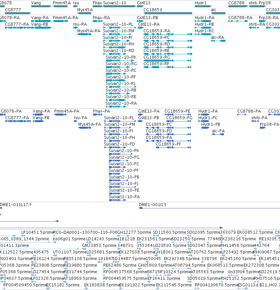Click the Mys45A-RA transcript
Viewport: 280px width, 290px height.
84,34
